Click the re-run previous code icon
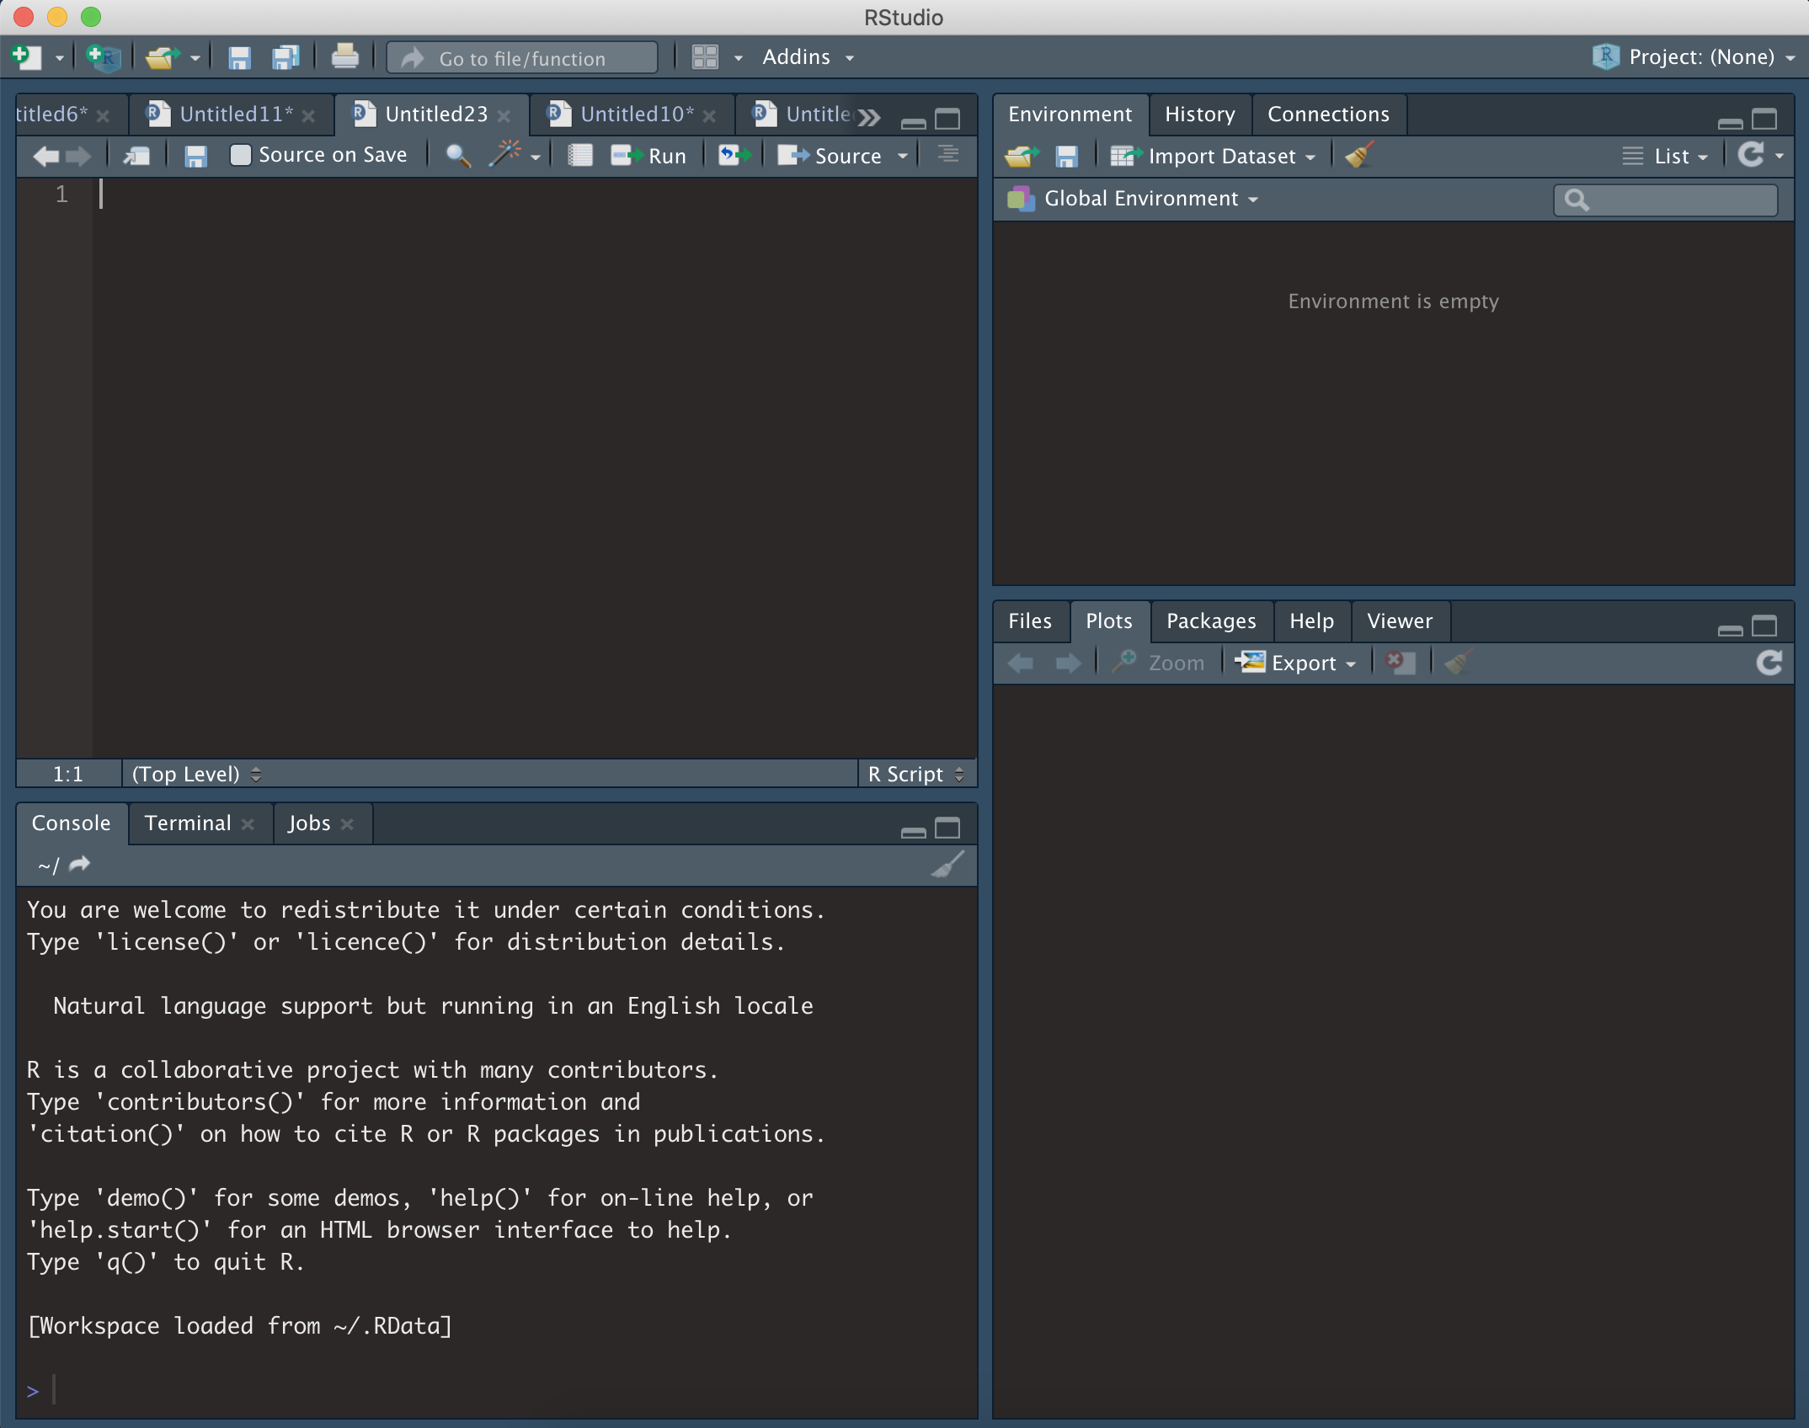Screen dimensions: 1809x1428 pos(734,156)
